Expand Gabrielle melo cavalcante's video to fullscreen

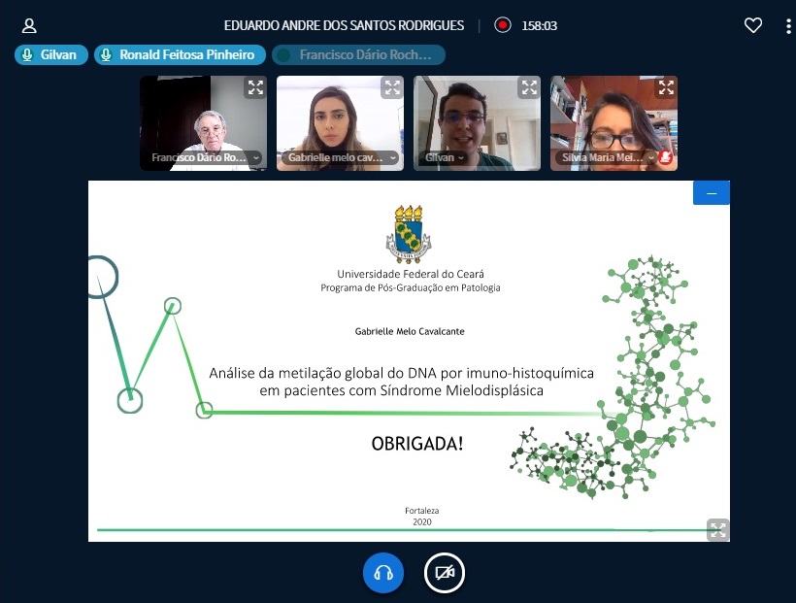click(x=392, y=87)
